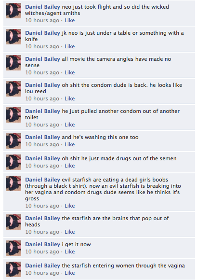Open Daniel Bailey's name on the 'lou reed' comment

tap(42, 85)
